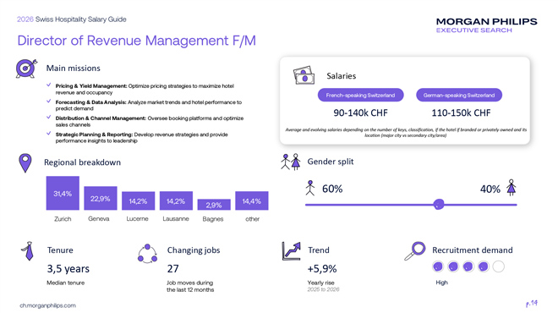Click the Main missions heading
Image resolution: width=558 pixels, height=313 pixels.
pos(74,68)
